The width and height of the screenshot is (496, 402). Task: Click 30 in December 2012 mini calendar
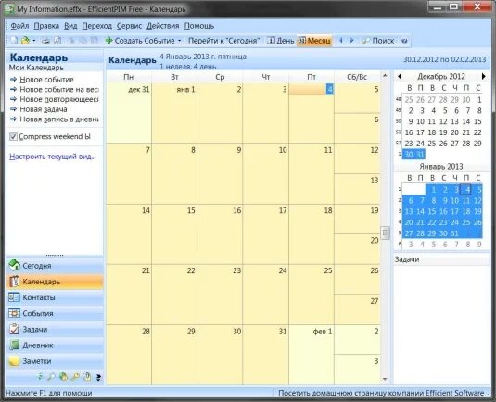[409, 155]
